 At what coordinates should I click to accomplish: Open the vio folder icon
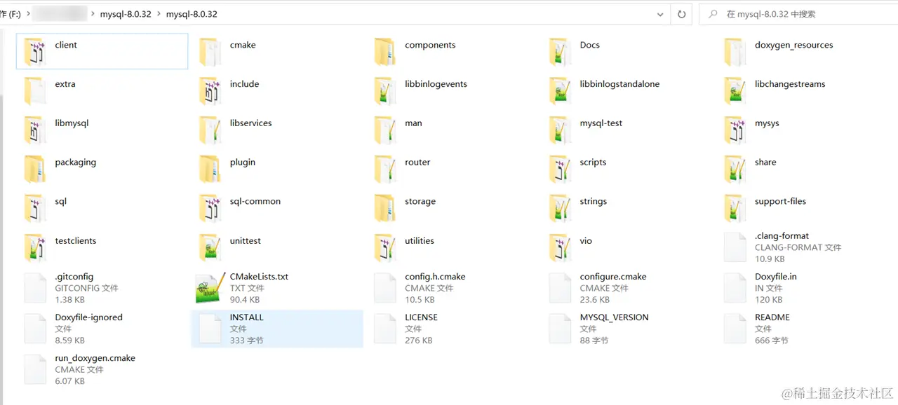[x=560, y=248]
